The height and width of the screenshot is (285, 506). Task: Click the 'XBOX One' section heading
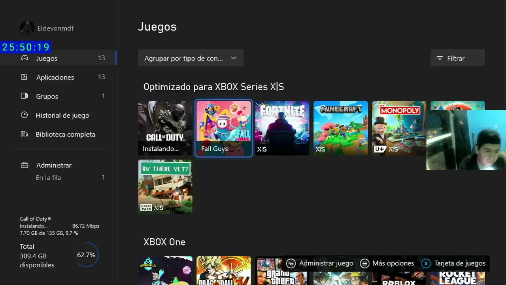click(164, 242)
